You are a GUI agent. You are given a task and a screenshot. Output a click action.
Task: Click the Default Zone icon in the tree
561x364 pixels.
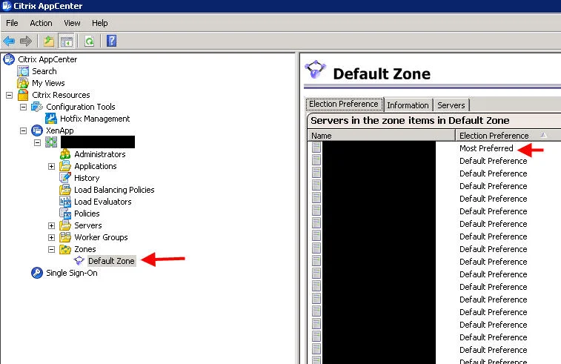(x=79, y=261)
